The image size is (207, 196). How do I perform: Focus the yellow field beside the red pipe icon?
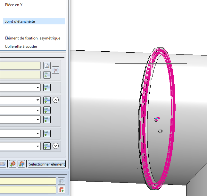pyautogui.click(x=28, y=190)
